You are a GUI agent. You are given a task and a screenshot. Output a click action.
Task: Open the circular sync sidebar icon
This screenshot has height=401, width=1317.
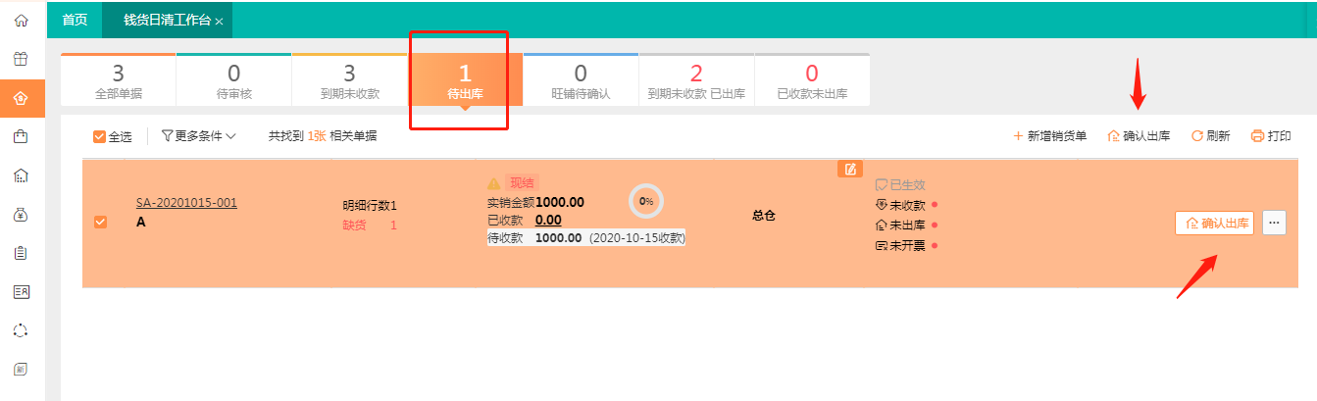coord(22,330)
